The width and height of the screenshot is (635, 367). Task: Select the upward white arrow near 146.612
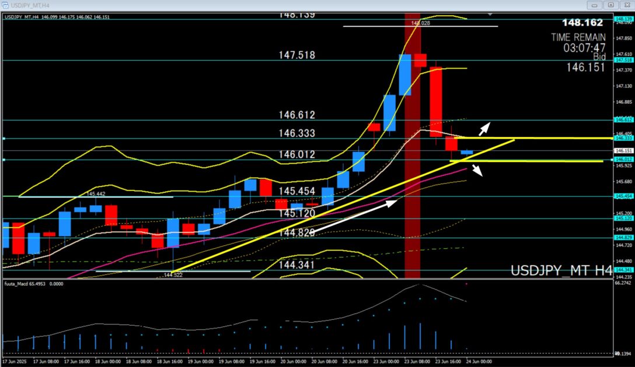click(485, 128)
